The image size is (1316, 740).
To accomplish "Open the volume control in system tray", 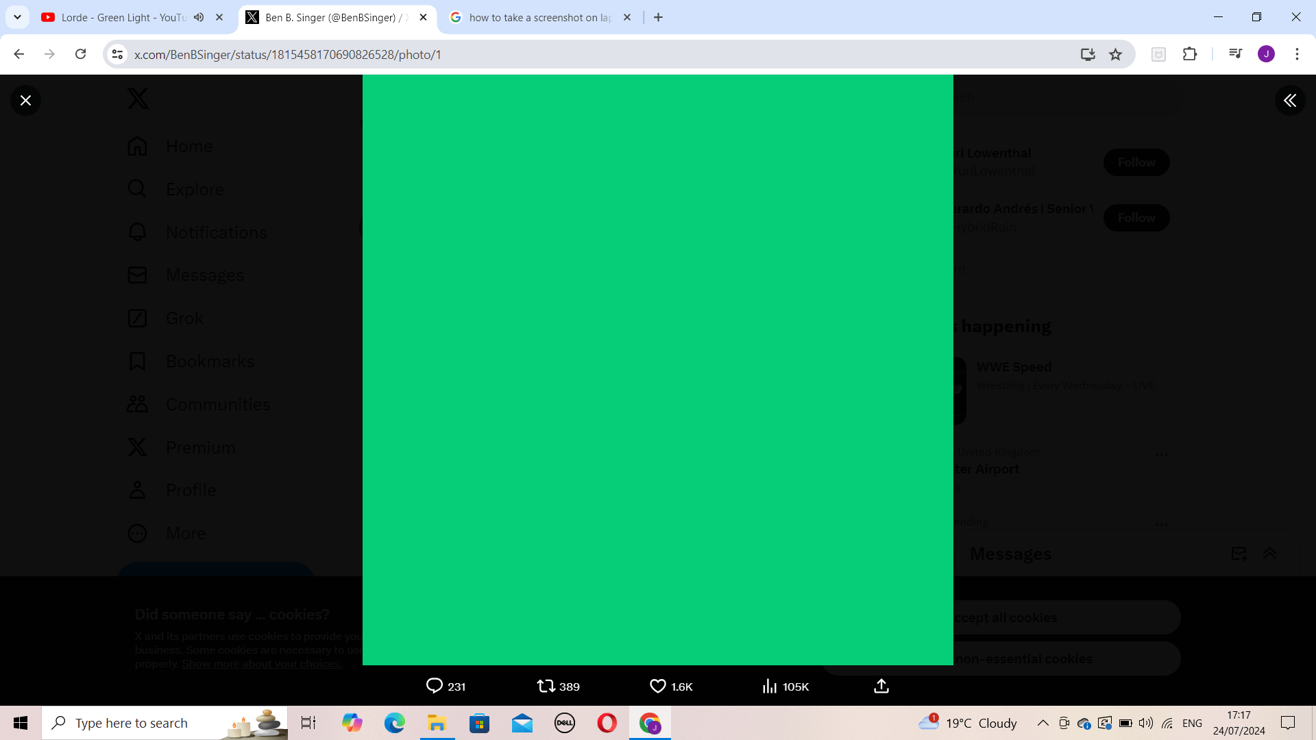I will click(1145, 723).
